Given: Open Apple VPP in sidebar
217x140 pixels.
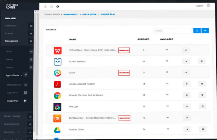Looking at the screenshot, I should click(12, 93).
